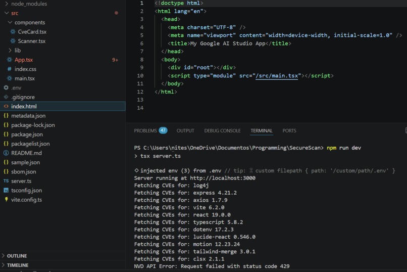The width and height of the screenshot is (407, 272).
Task: Click the modified dot indicator on src folder
Action: pos(116,13)
